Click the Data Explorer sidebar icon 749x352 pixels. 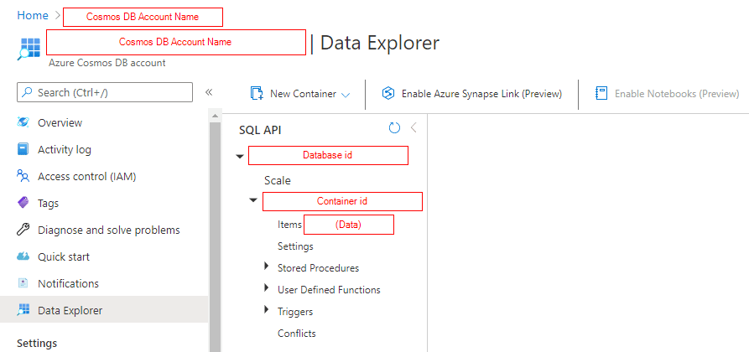click(23, 310)
